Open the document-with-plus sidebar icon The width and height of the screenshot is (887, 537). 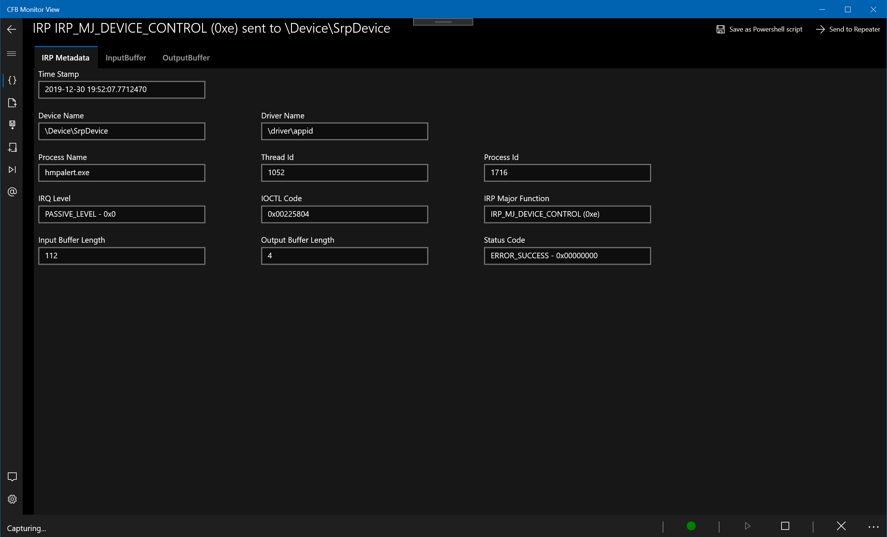tap(12, 147)
